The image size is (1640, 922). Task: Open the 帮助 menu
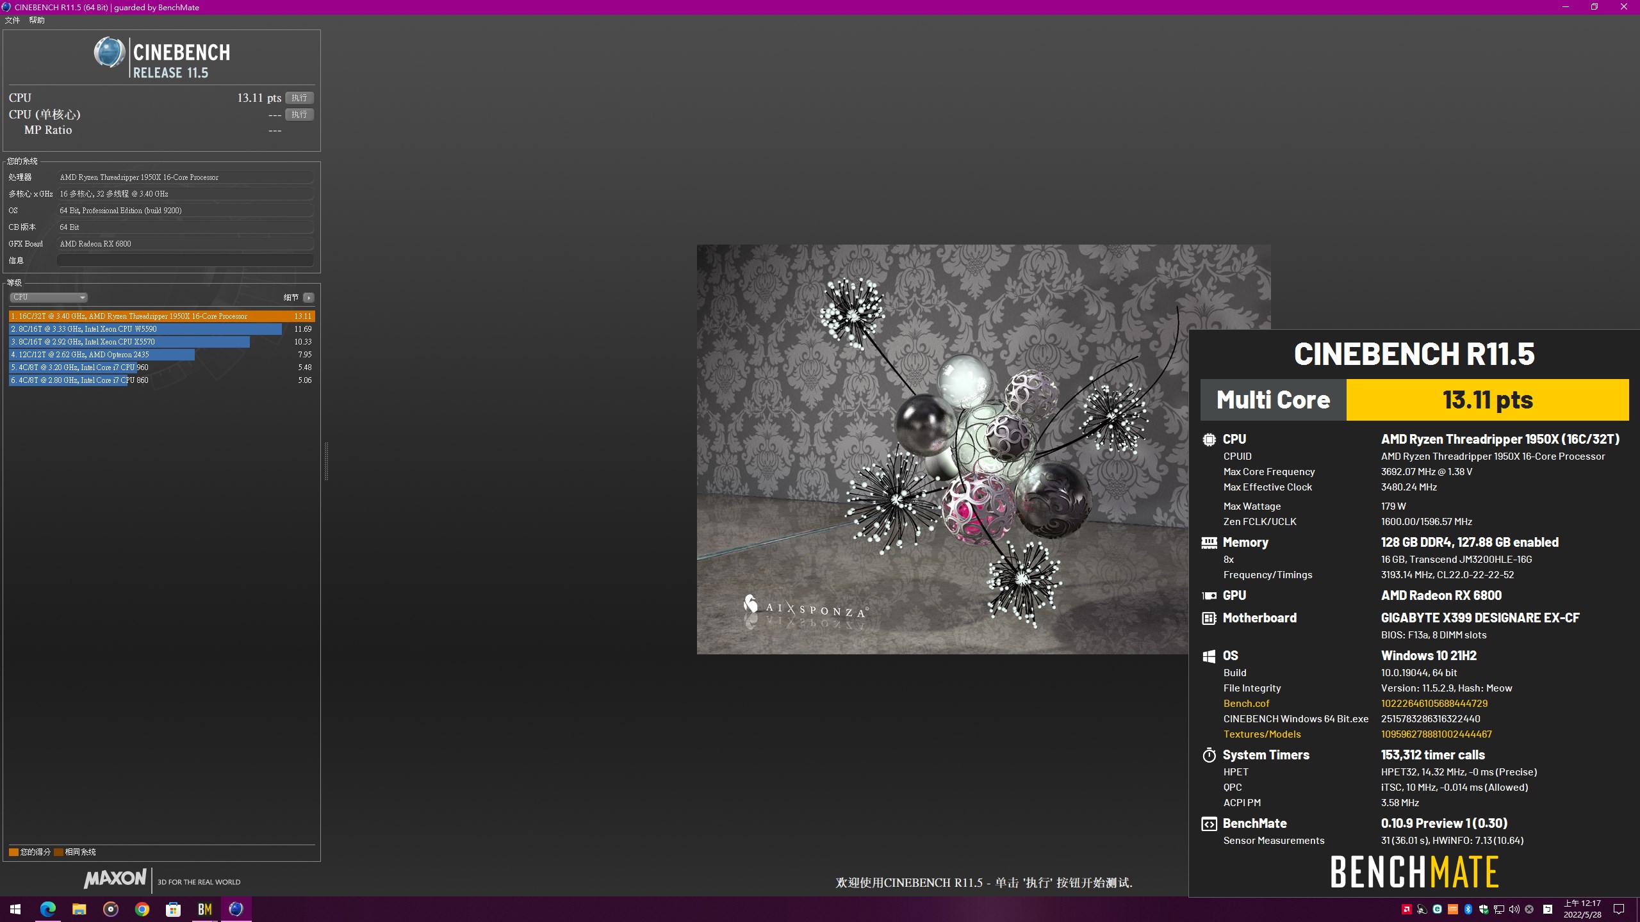click(37, 20)
